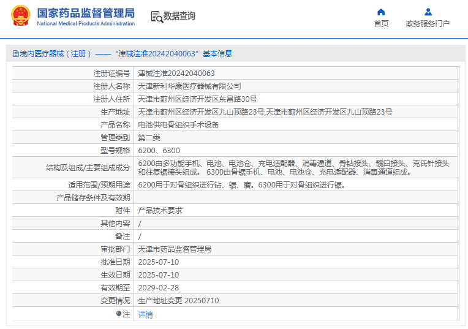Click approving department 天津市药品监督管理局
The width and height of the screenshot is (468, 329).
click(175, 249)
